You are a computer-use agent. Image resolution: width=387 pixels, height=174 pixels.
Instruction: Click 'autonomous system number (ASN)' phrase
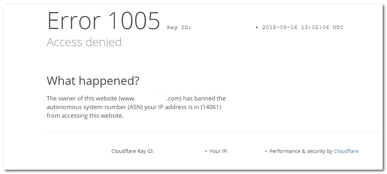pos(94,107)
